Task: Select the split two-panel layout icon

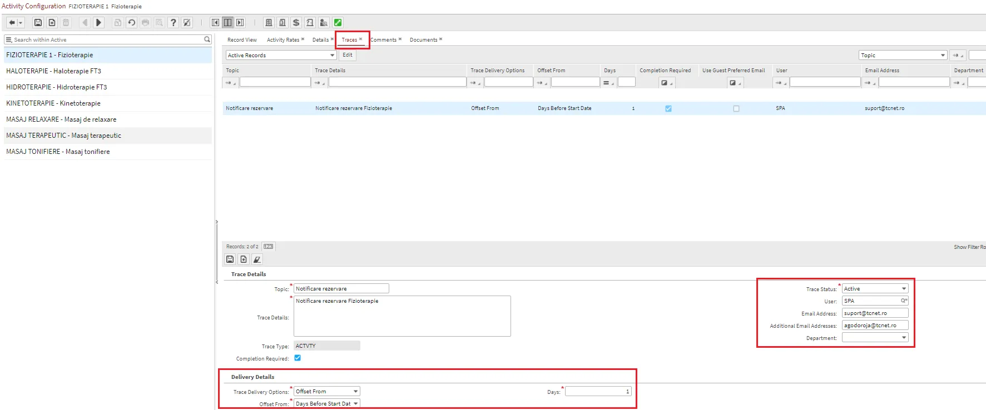Action: [x=227, y=23]
